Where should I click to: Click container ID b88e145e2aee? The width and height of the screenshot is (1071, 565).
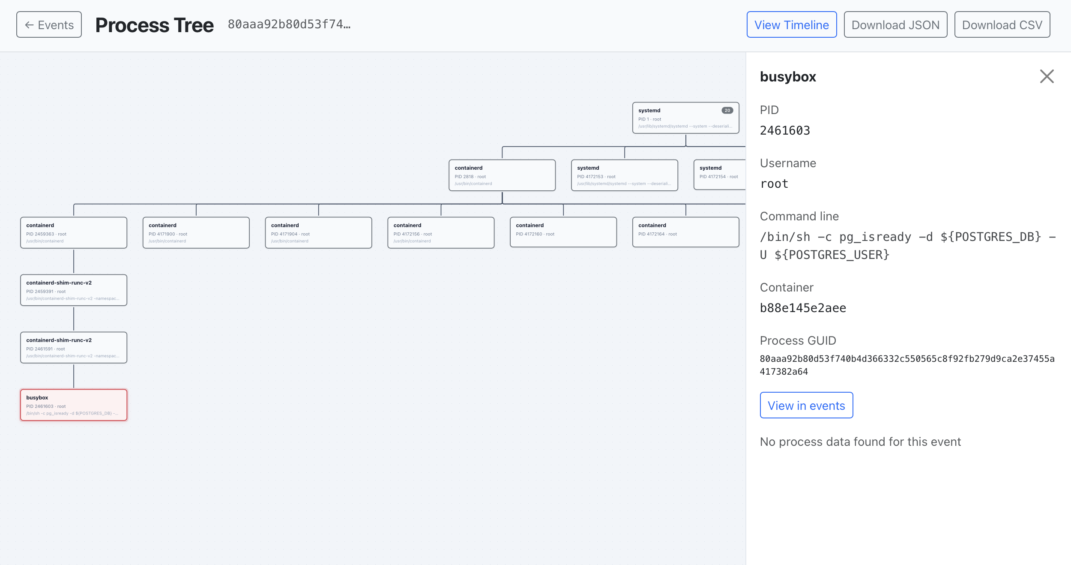tap(803, 308)
